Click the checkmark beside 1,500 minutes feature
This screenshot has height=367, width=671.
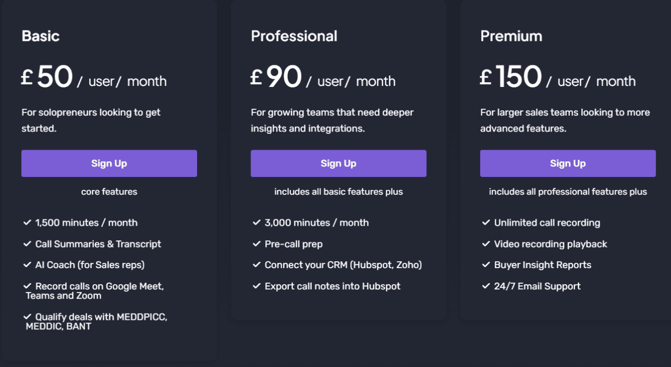(x=28, y=222)
